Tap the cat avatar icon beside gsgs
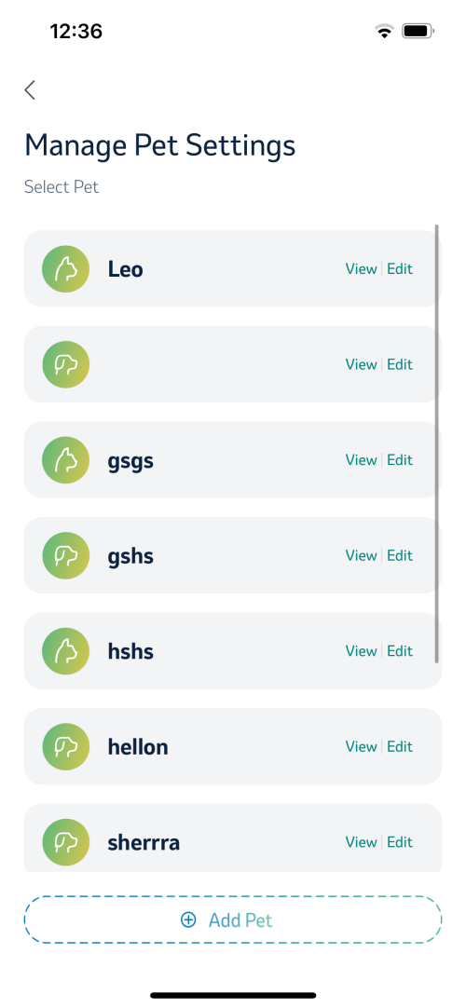This screenshot has width=466, height=1008. tap(65, 459)
